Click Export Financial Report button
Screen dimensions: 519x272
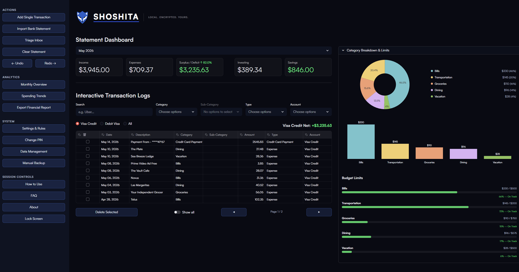[x=34, y=108]
